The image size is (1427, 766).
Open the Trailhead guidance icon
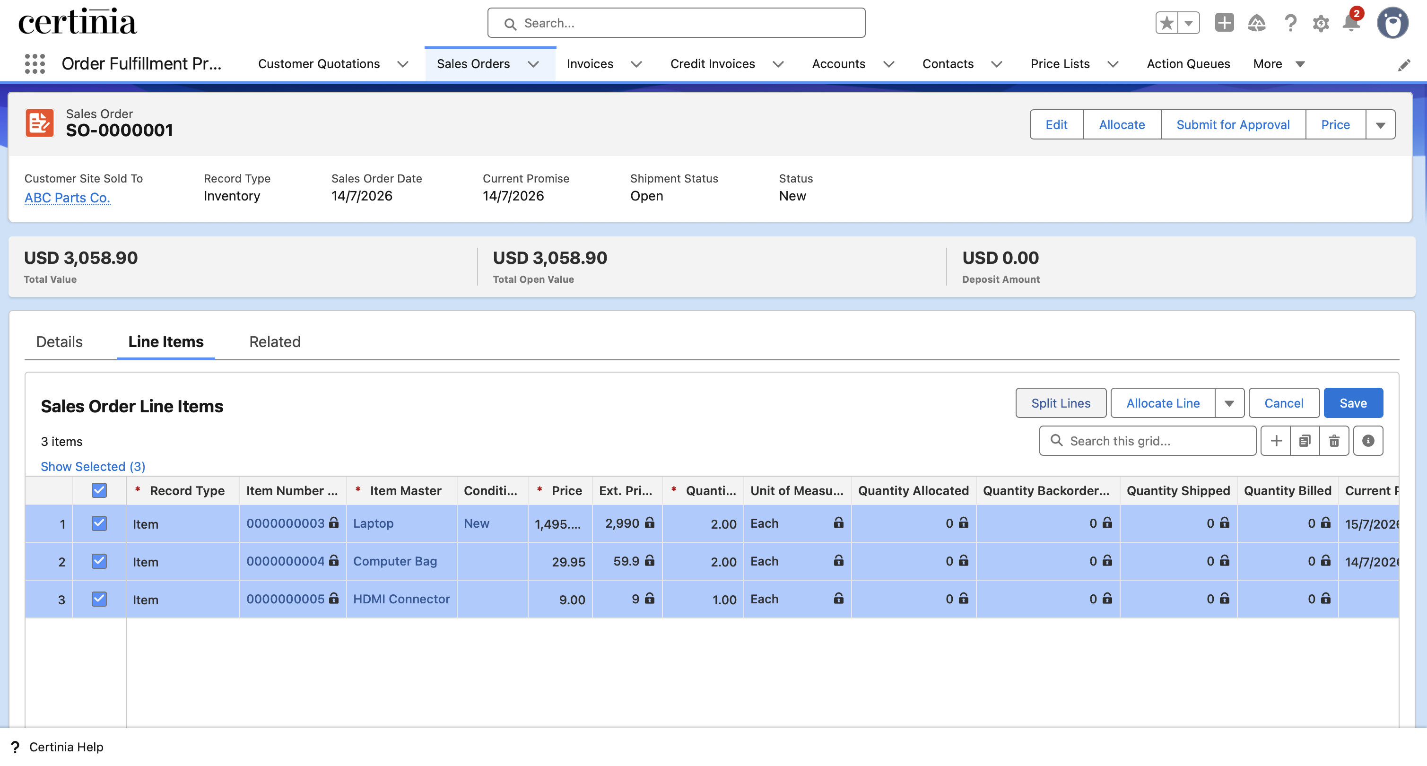[x=1256, y=23]
